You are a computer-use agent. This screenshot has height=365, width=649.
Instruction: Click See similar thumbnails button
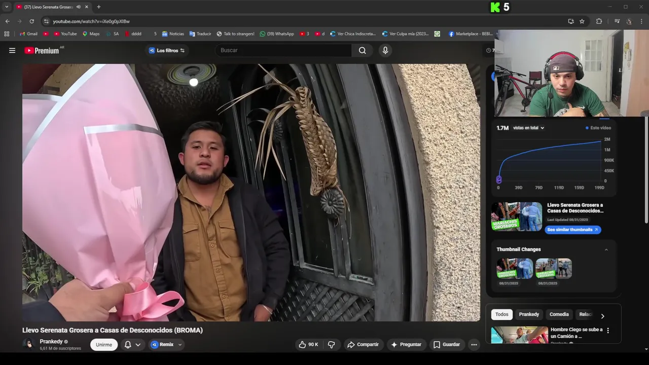click(x=572, y=230)
